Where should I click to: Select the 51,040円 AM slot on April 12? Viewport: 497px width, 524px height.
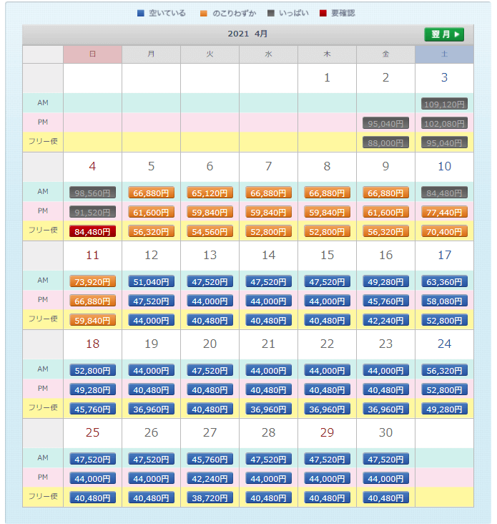[x=151, y=281]
